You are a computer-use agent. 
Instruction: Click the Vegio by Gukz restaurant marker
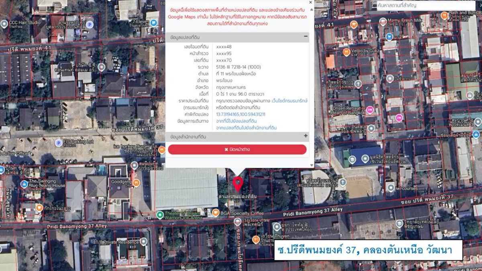click(x=346, y=52)
